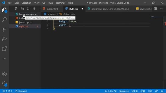This screenshot has width=166, height=93.
Task: Open explorer more actions menu
Action: click(39, 9)
